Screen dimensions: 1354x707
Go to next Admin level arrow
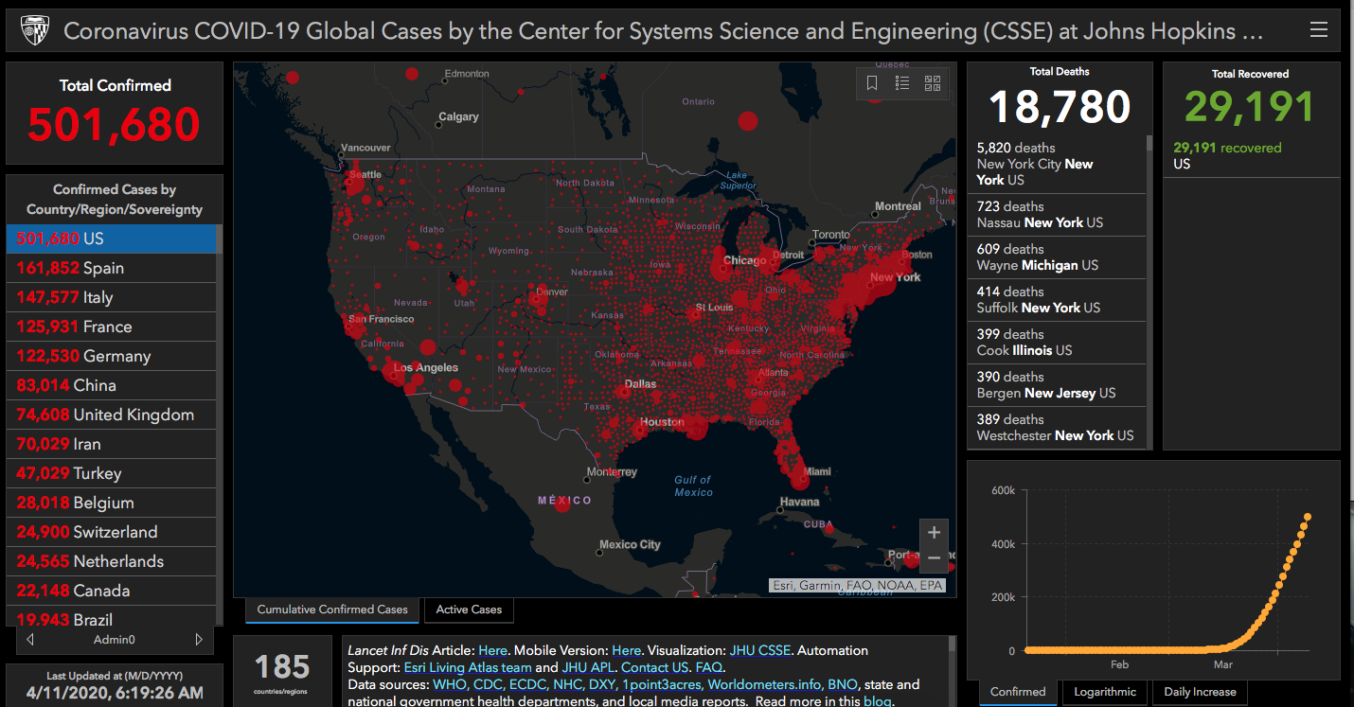(199, 640)
